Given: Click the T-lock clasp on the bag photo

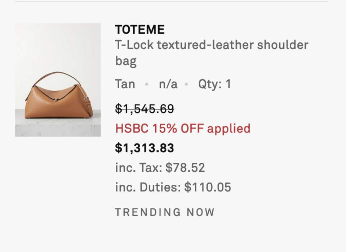Looking at the screenshot, I should click(56, 99).
